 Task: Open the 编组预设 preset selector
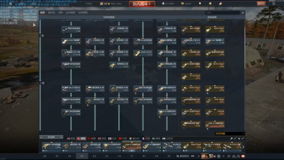[182, 156]
